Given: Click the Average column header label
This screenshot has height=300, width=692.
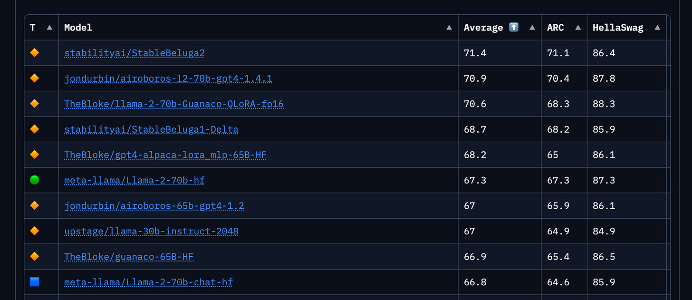Looking at the screenshot, I should (x=483, y=28).
